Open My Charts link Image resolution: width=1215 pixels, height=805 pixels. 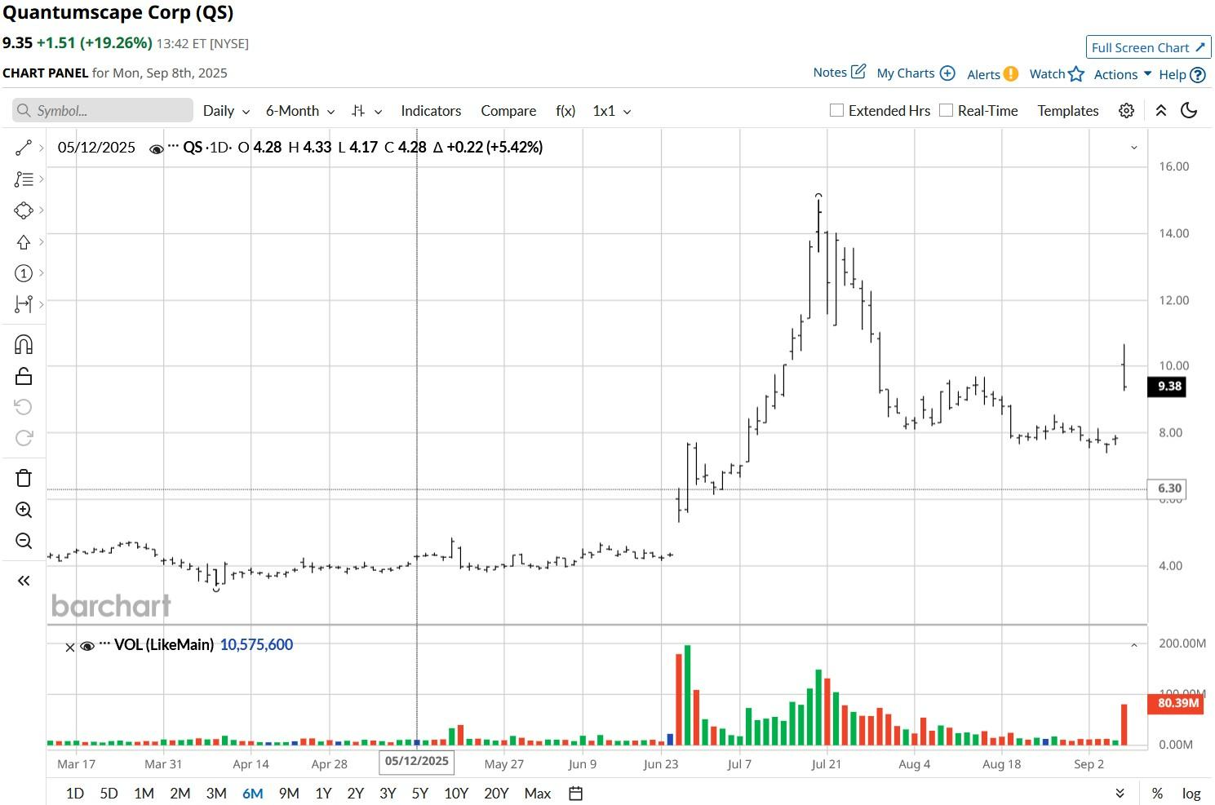[916, 73]
